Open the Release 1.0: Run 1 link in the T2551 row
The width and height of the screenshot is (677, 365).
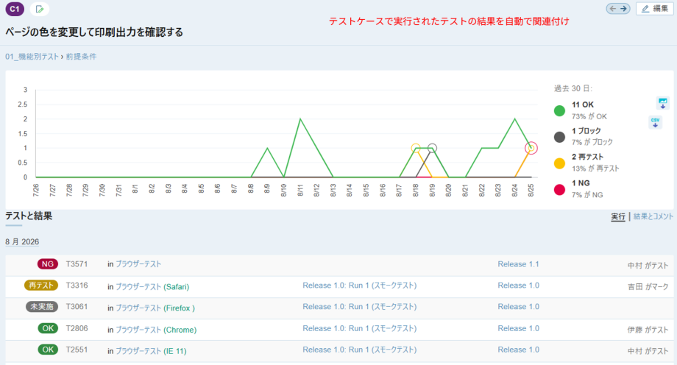pos(360,350)
